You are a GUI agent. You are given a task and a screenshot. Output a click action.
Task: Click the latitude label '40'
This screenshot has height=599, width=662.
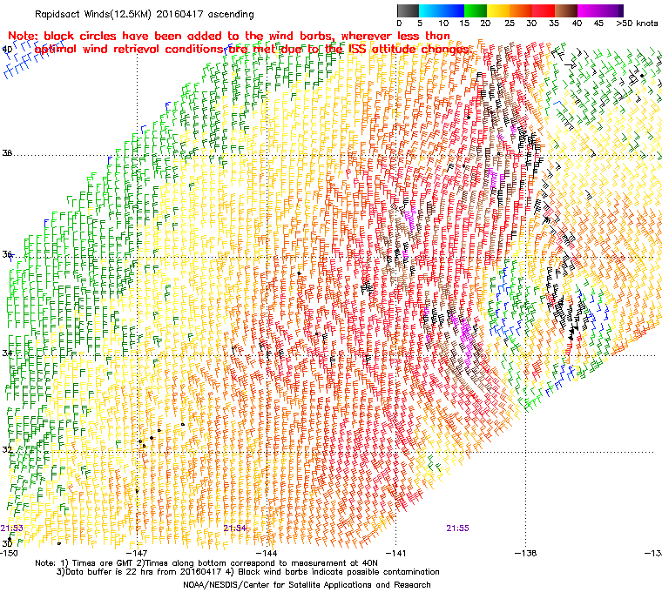(x=7, y=50)
